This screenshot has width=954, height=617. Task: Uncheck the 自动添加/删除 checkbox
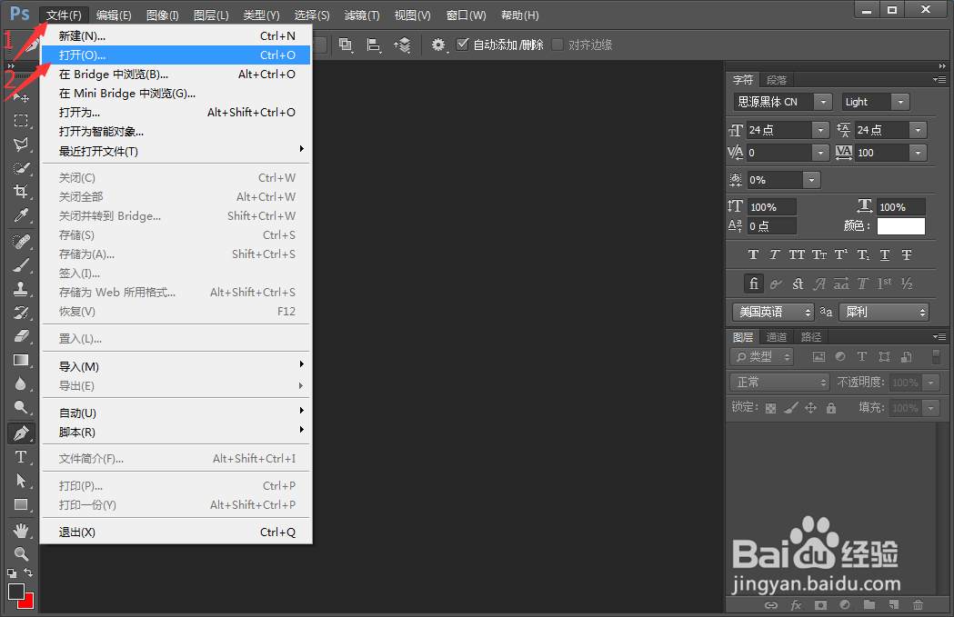pyautogui.click(x=462, y=45)
